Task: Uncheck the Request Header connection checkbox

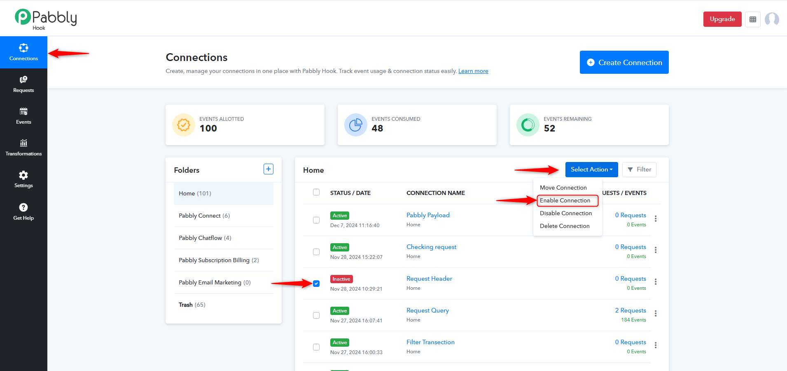Action: click(316, 284)
